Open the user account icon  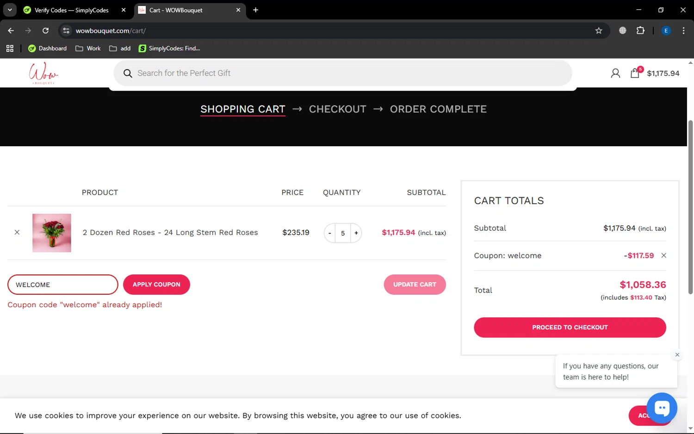click(x=615, y=73)
